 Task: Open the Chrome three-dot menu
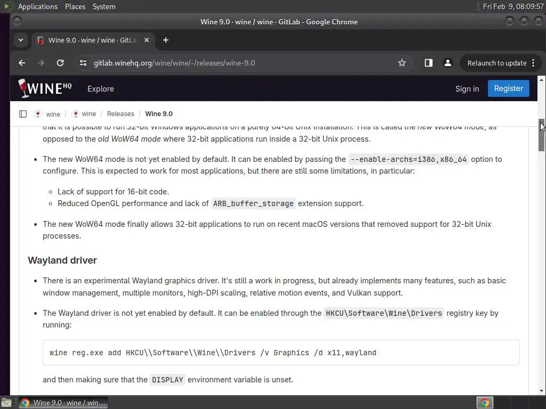point(533,63)
